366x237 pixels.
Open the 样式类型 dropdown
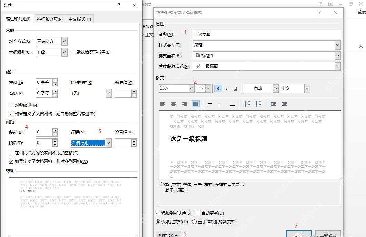tap(338, 45)
